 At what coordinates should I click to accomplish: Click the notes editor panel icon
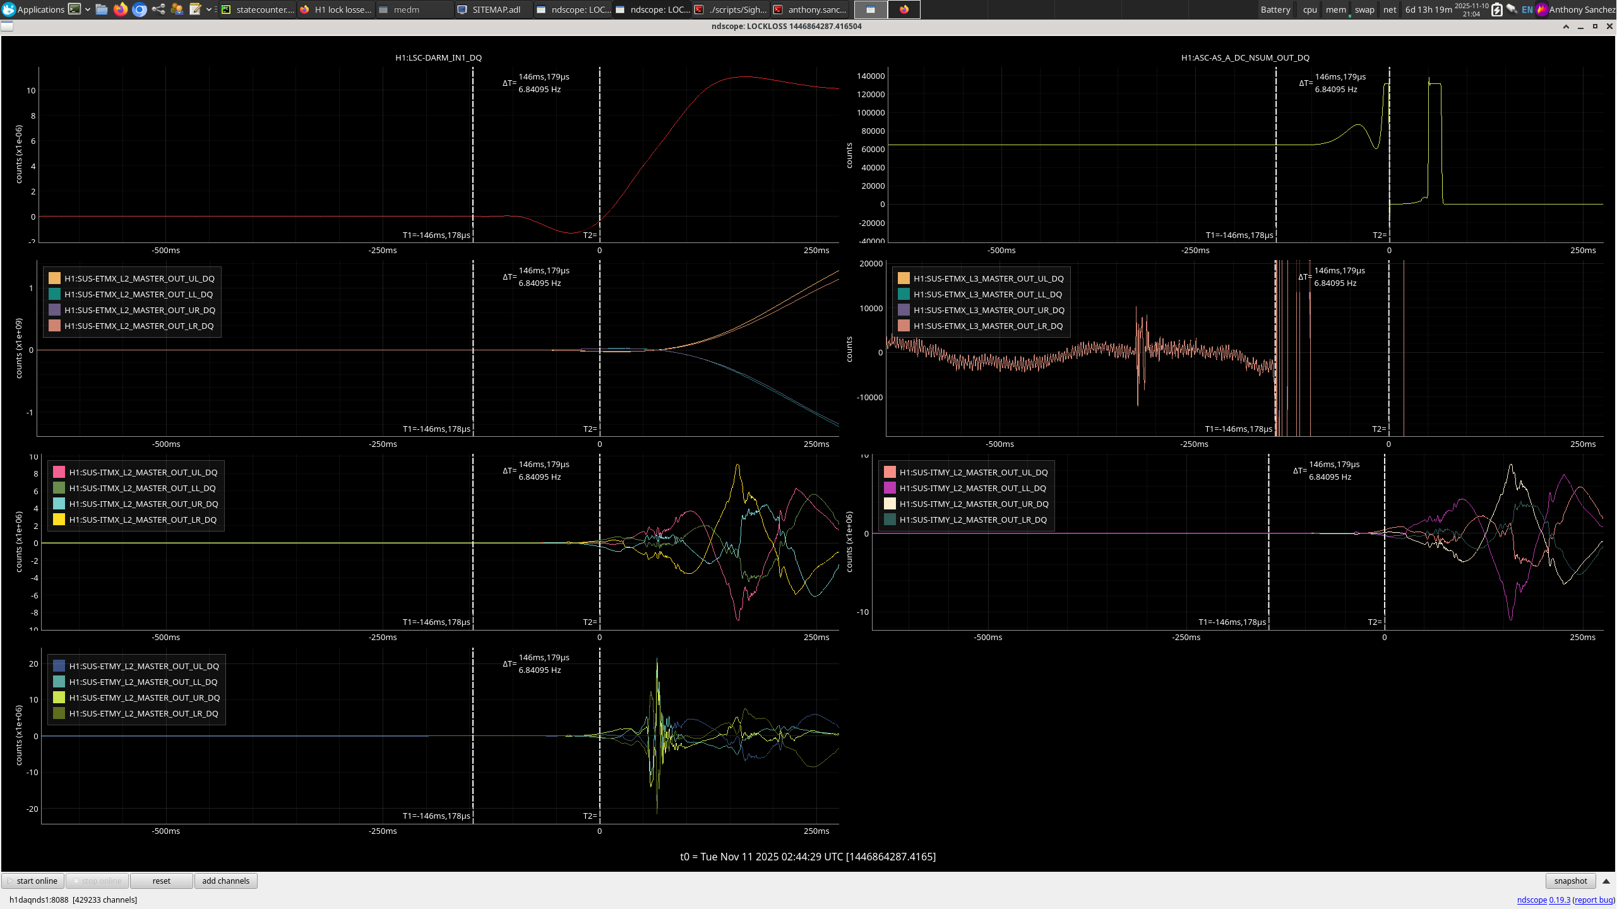tap(195, 9)
